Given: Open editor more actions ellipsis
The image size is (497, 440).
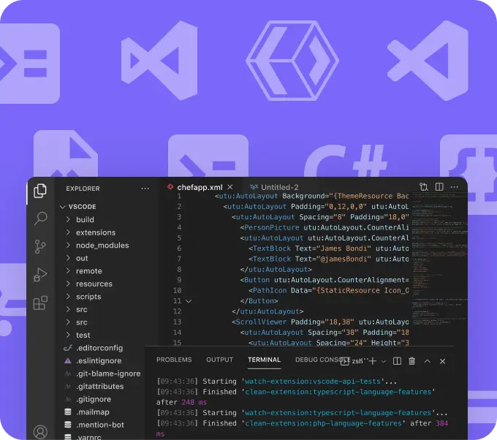Looking at the screenshot, I should 454,187.
